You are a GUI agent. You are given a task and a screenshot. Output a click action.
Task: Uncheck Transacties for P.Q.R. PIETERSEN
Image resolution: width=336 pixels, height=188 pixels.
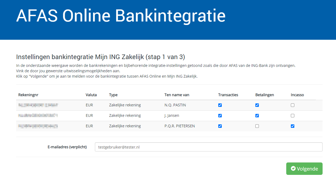220,126
